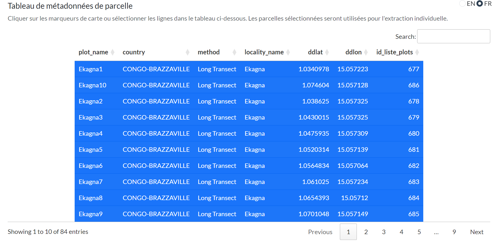Select the EN language radio button
The width and height of the screenshot is (495, 241).
click(x=462, y=4)
